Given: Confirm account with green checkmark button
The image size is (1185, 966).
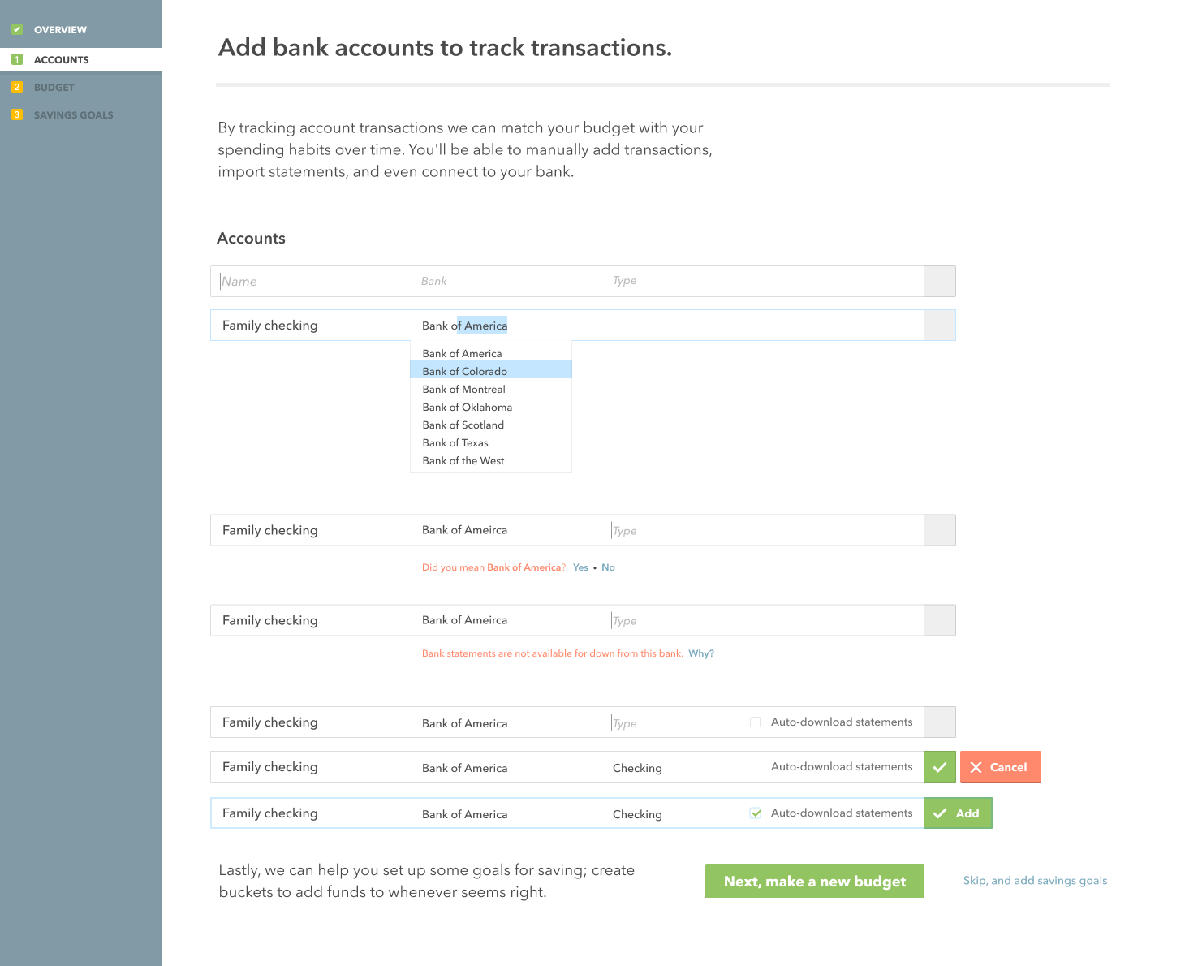Looking at the screenshot, I should pyautogui.click(x=939, y=767).
